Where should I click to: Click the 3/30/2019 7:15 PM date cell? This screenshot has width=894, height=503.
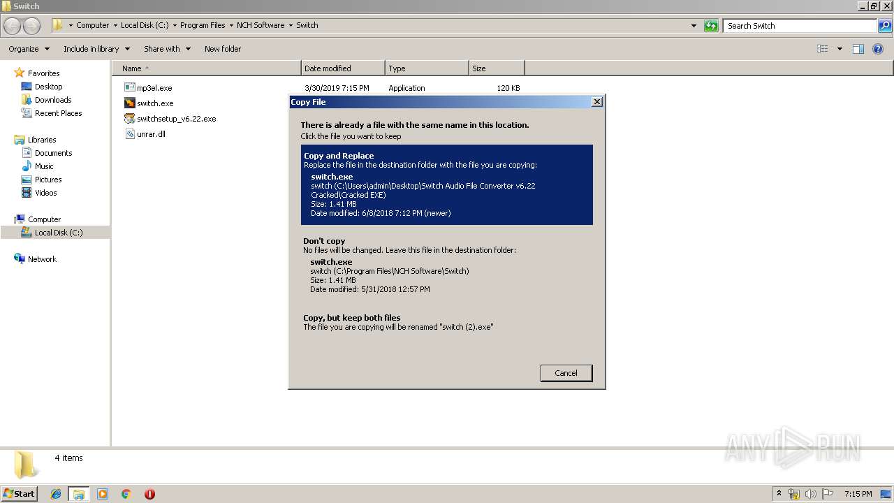[337, 88]
